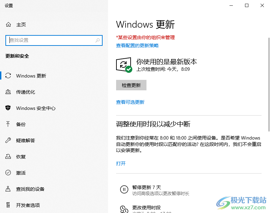Click the 你使用的是最新版本 status text
The height and width of the screenshot is (213, 270).
[166, 62]
